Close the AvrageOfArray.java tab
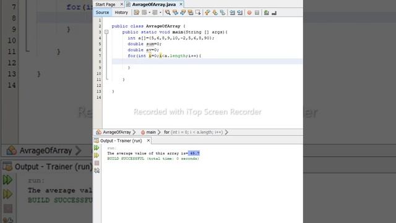 coord(181,4)
